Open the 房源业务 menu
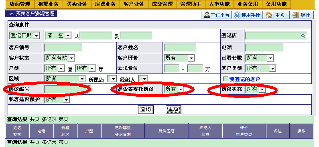The image size is (319, 147). pos(105,4)
